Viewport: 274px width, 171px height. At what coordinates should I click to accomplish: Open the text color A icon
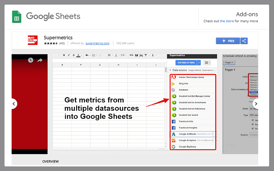click(78, 56)
